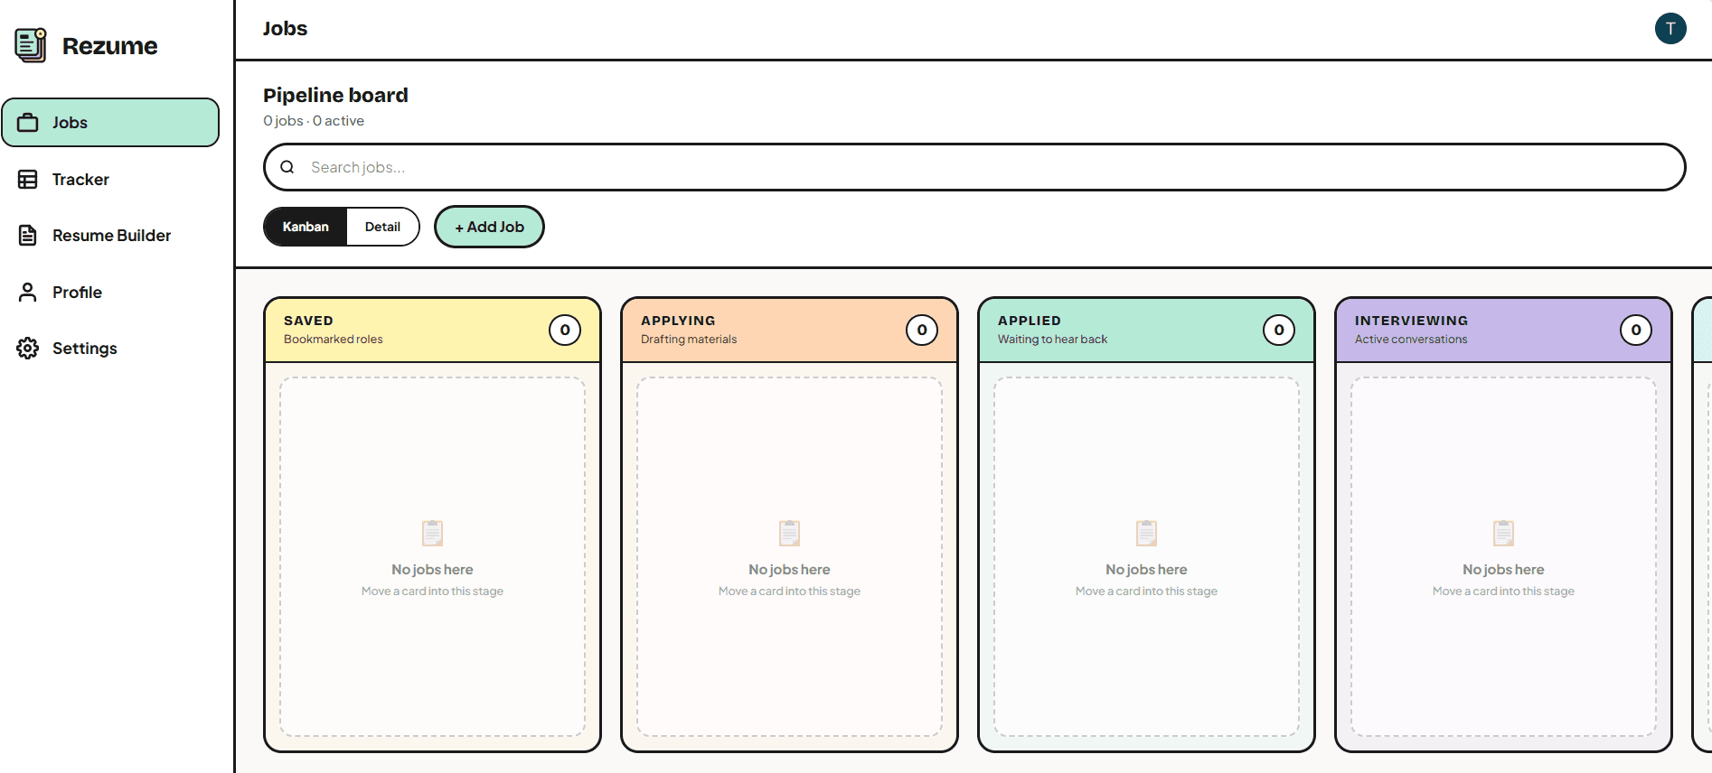Open Settings from sidebar
1712x773 pixels.
coord(110,349)
